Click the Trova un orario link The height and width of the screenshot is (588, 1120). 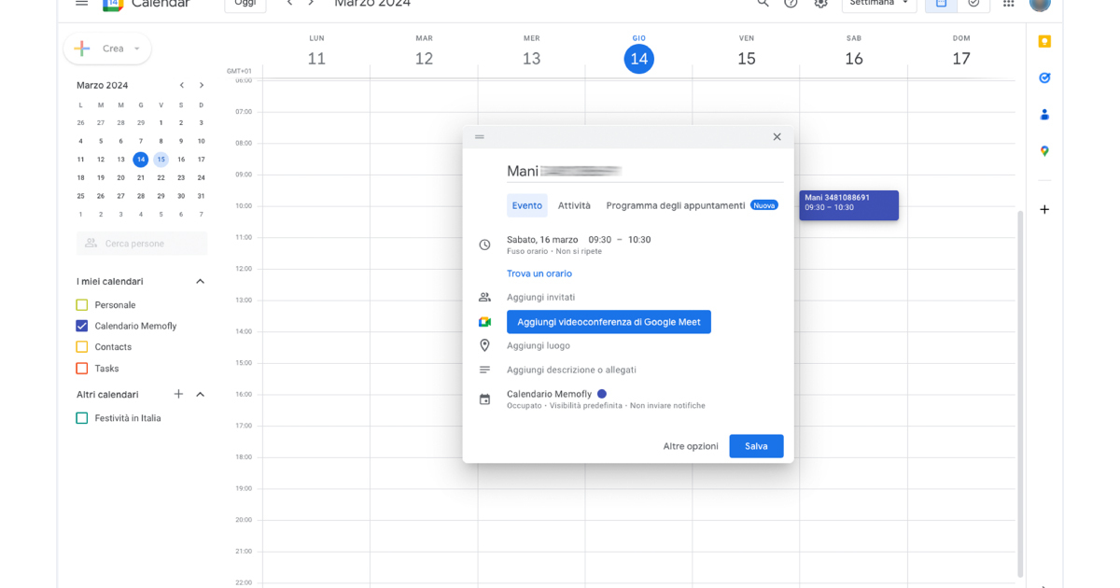coord(539,273)
